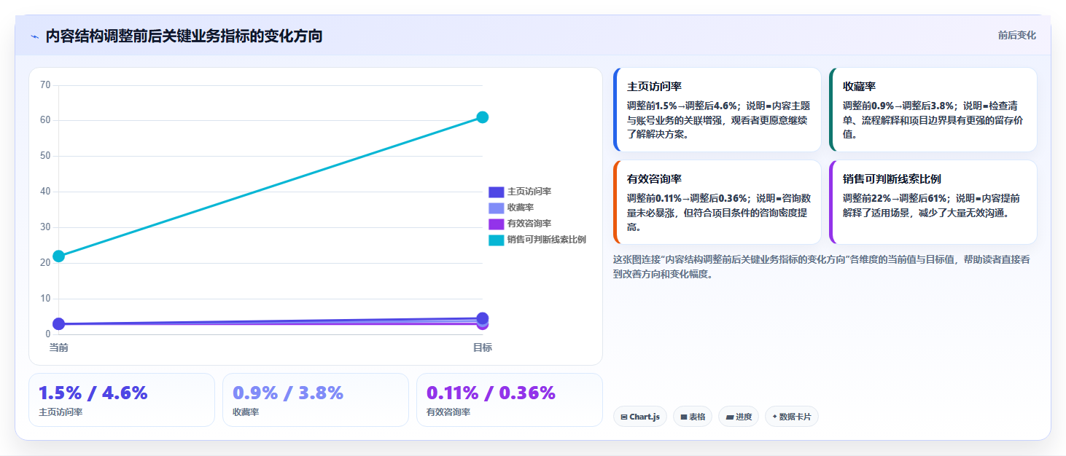Click the text 调整前1.5%→调整后4.6%
Image resolution: width=1066 pixels, height=456 pixels.
tap(682, 105)
